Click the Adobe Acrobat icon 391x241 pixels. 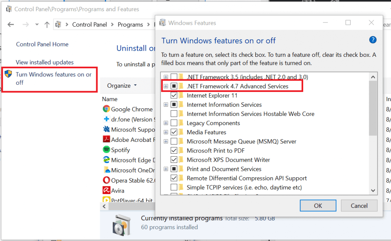pyautogui.click(x=106, y=140)
